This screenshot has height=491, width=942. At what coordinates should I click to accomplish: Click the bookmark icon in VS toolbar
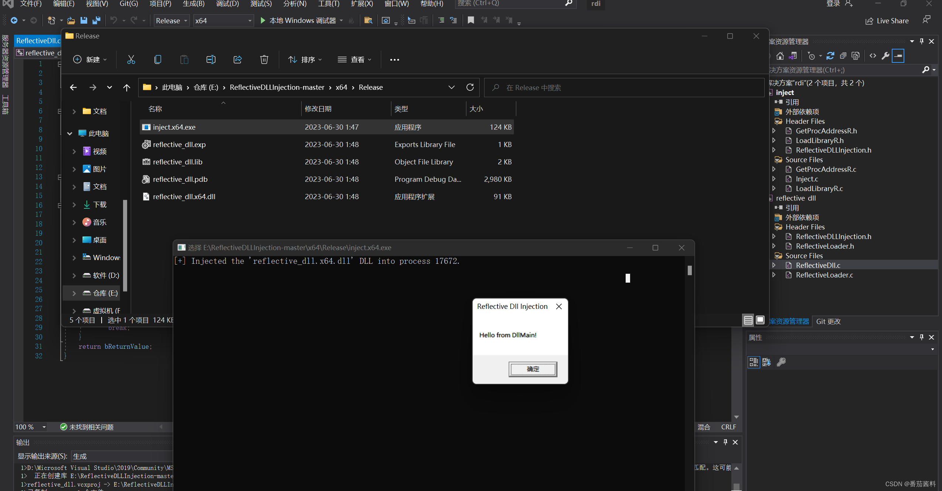click(x=470, y=20)
